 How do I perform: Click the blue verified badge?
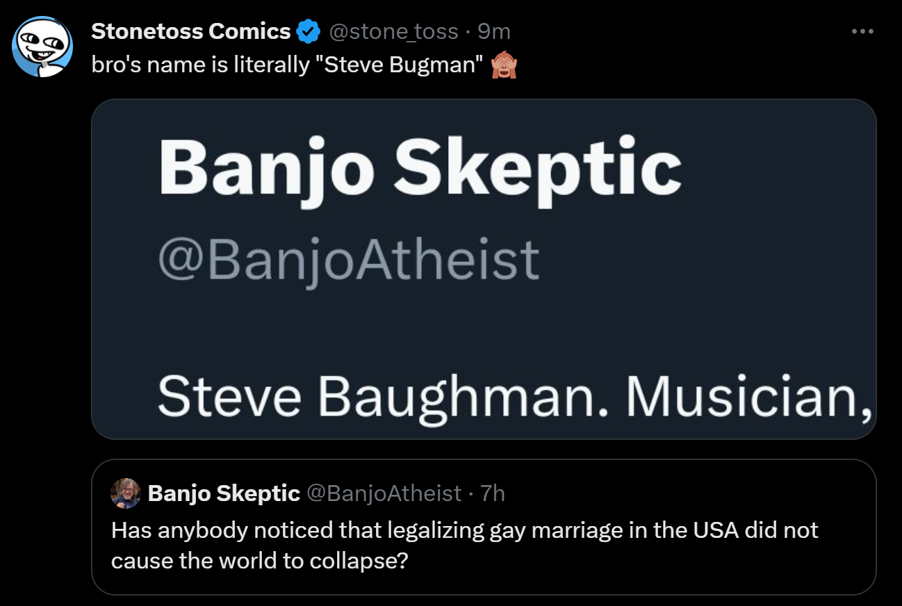click(308, 31)
